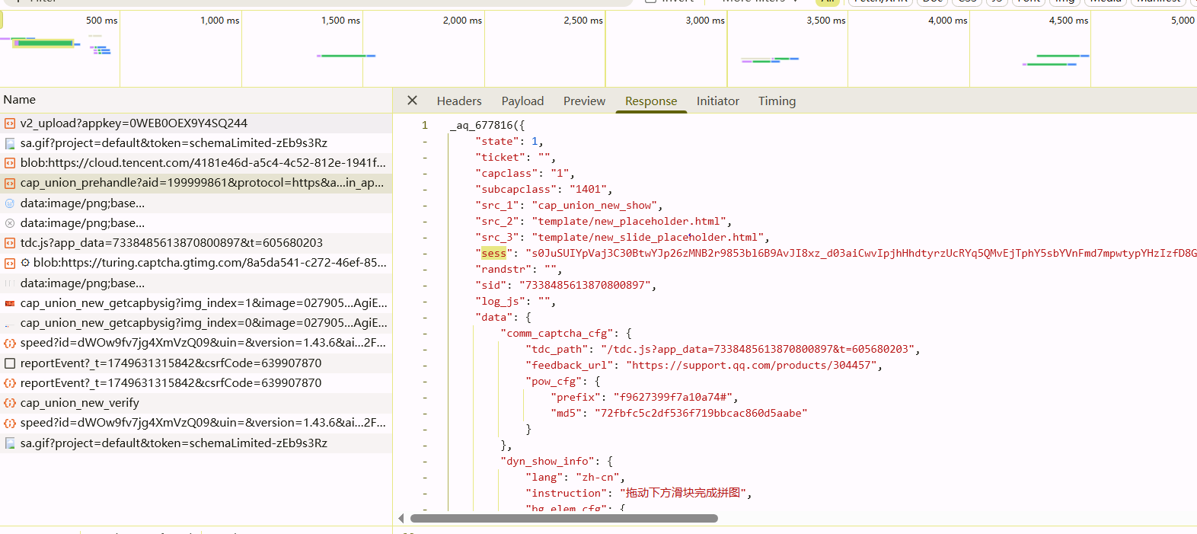Click the fetch icon beside cap_union_new_verify
Viewport: 1197px width, 534px height.
tap(10, 403)
